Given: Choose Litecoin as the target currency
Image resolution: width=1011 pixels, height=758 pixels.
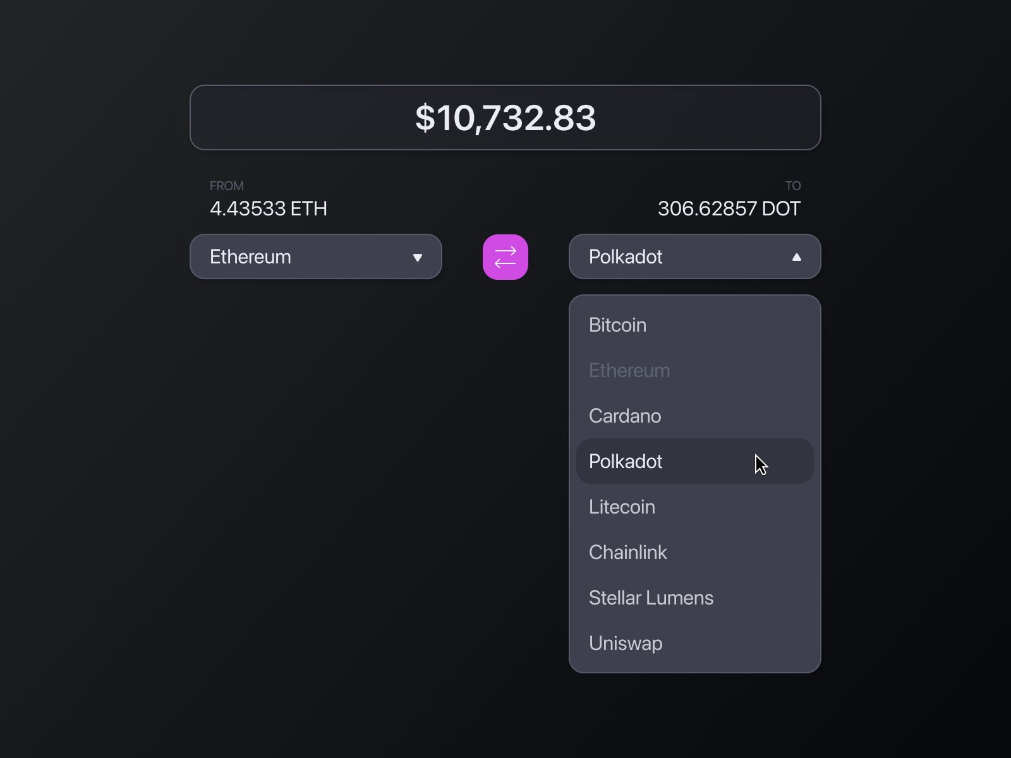Looking at the screenshot, I should pos(622,507).
